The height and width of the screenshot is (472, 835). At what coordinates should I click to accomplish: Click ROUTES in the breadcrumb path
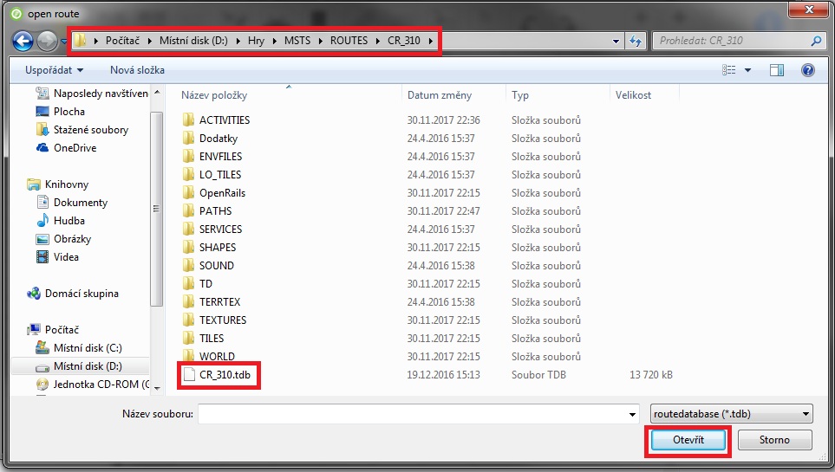[x=349, y=41]
